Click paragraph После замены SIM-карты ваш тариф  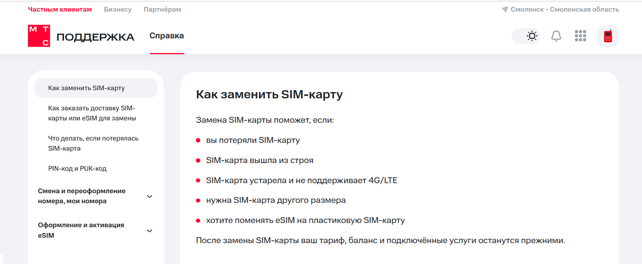click(x=380, y=241)
